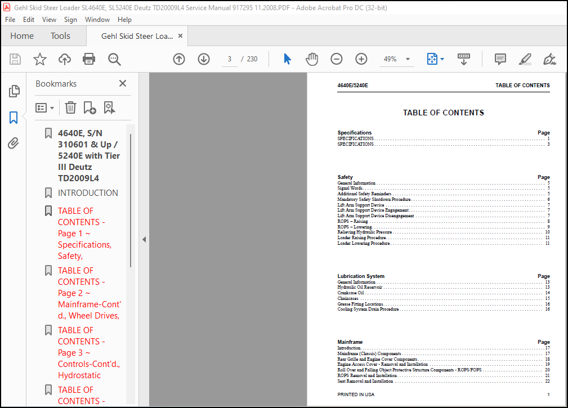Click Relieving Hydraulic Pressure entry
Image resolution: width=568 pixels, height=408 pixels.
point(364,232)
